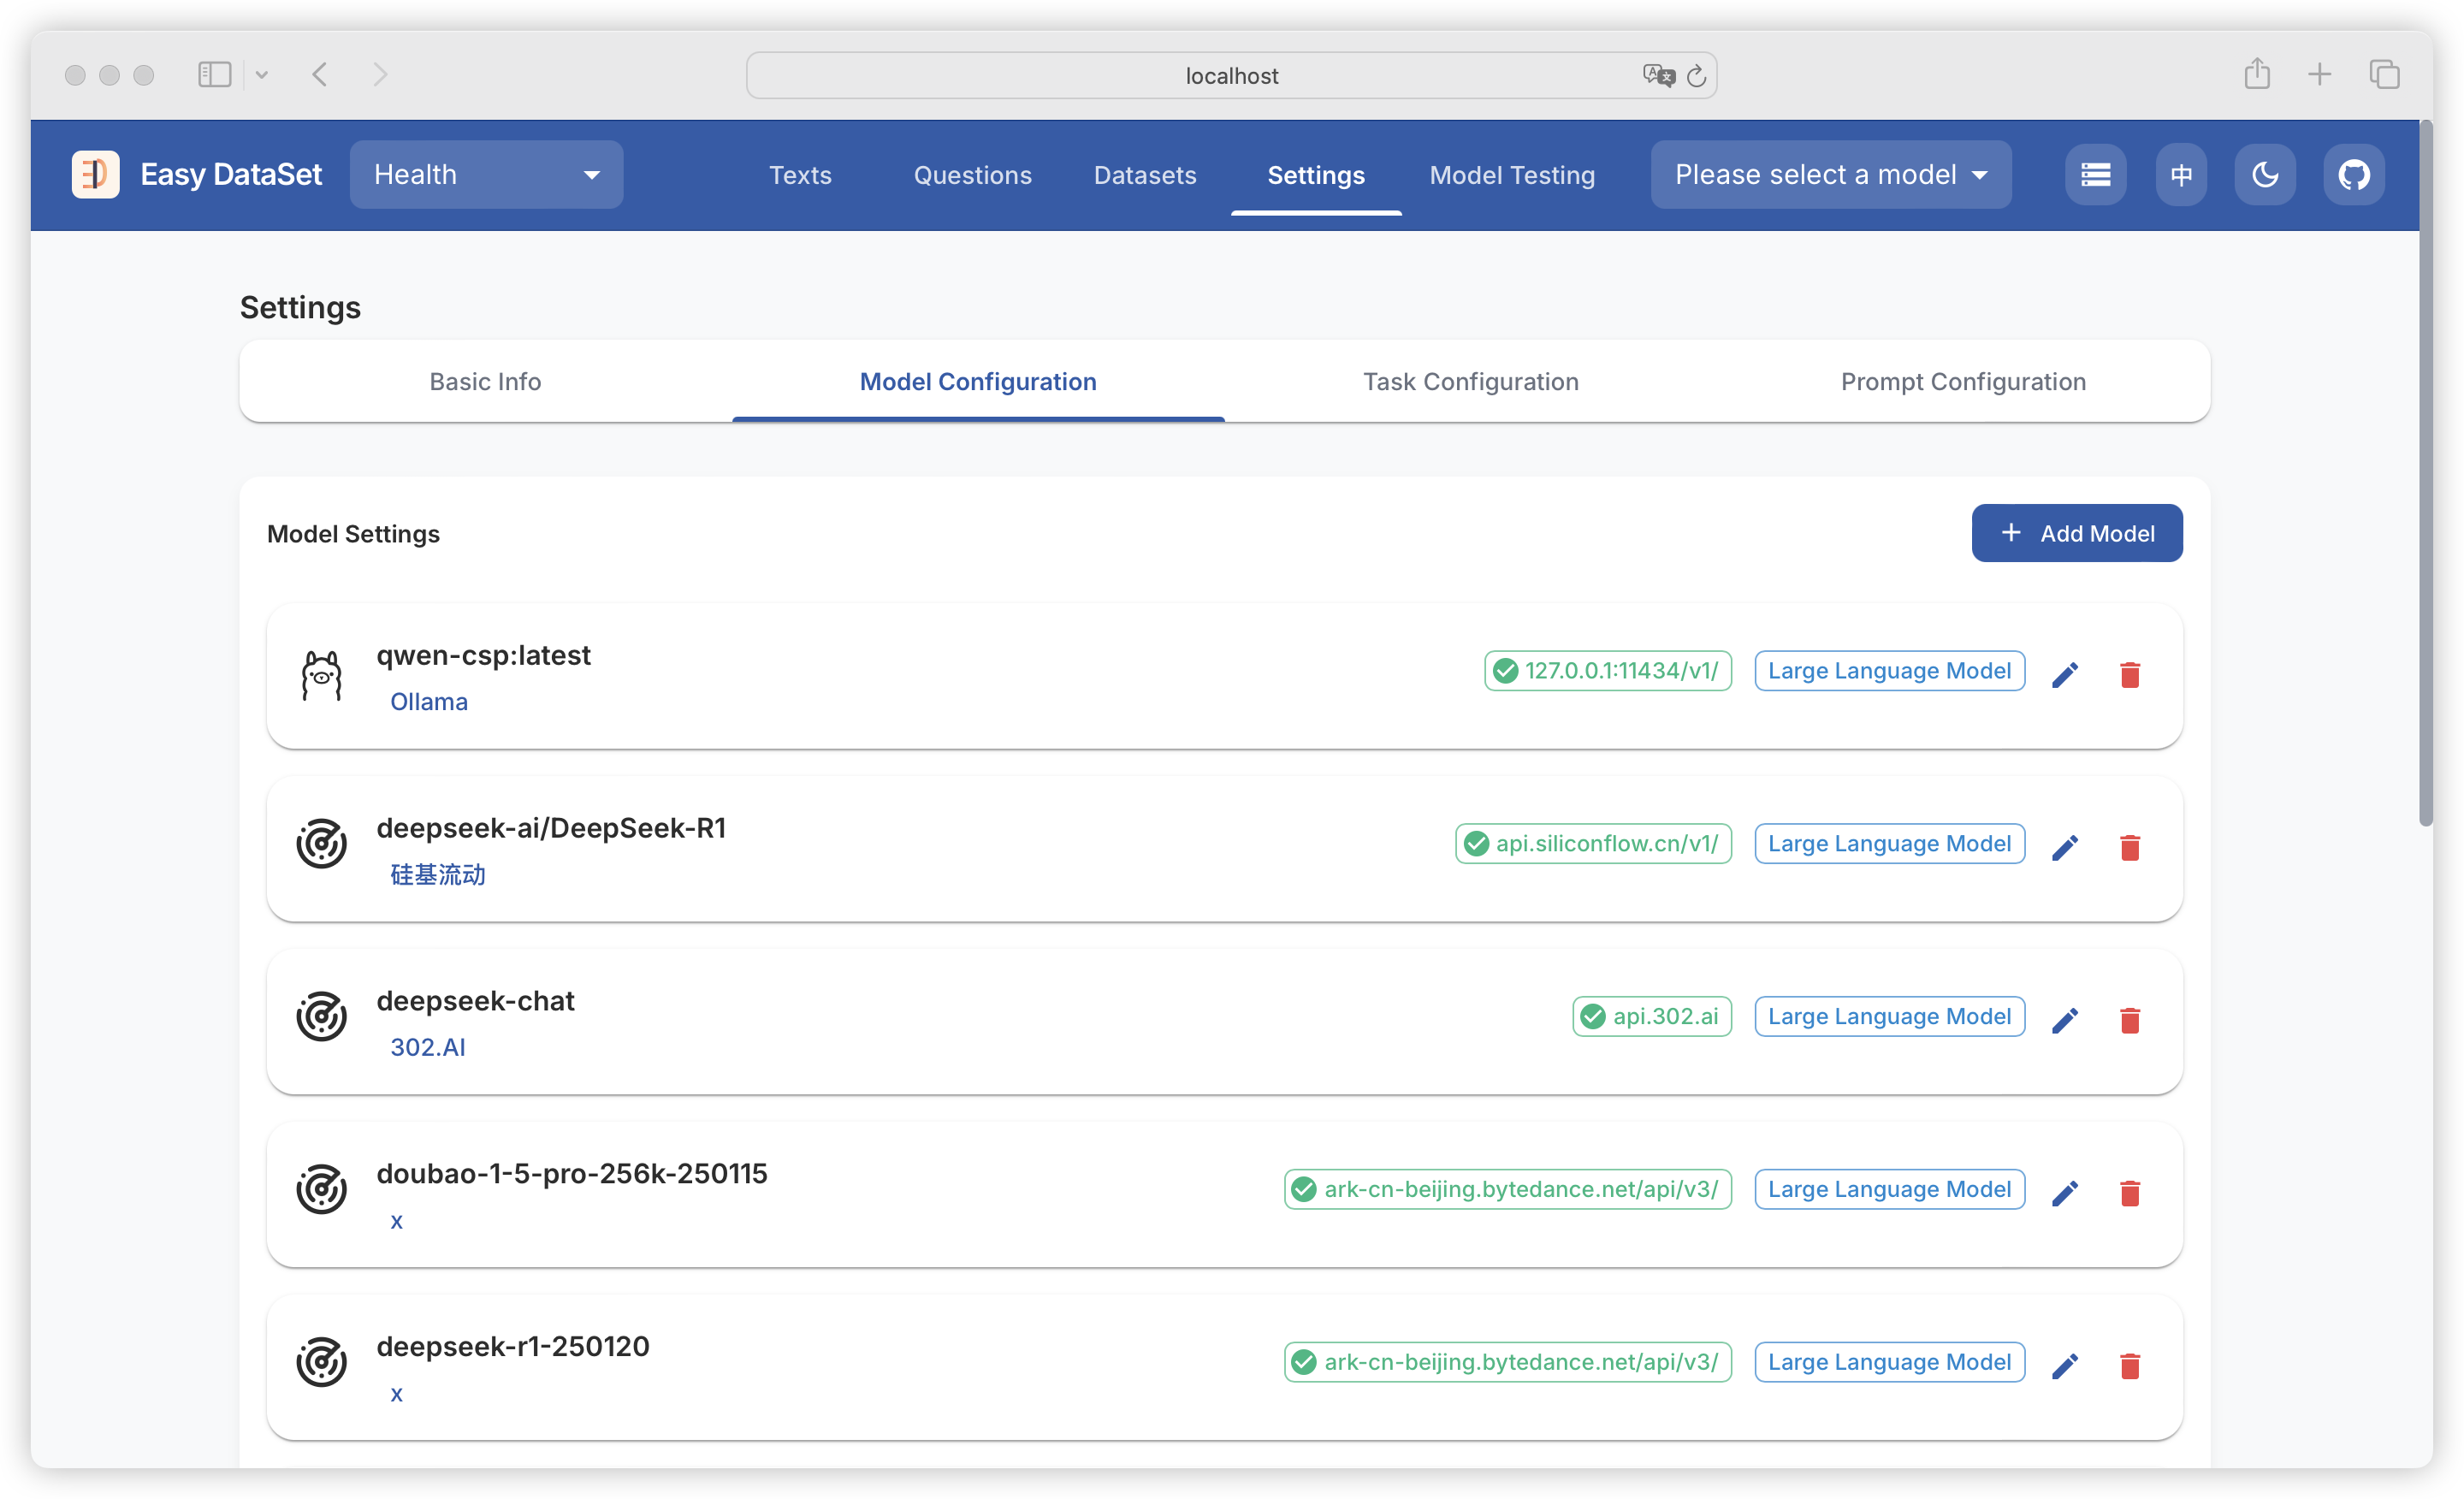Edit the qwen-csp:latest model
The height and width of the screenshot is (1499, 2464).
click(2065, 675)
